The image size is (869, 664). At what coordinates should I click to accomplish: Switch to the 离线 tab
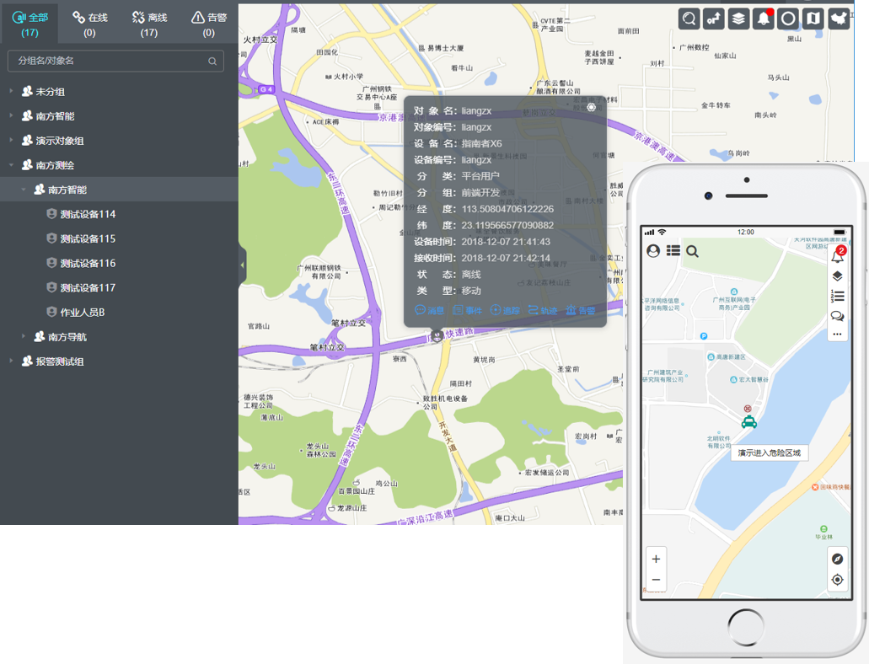click(149, 23)
